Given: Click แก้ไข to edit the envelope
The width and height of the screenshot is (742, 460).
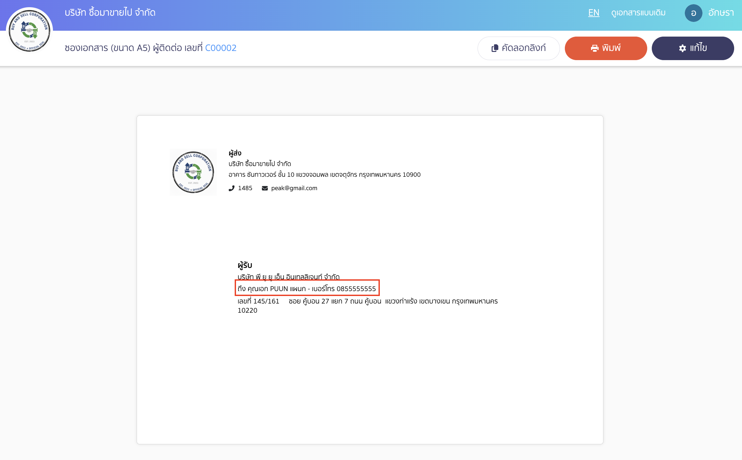Looking at the screenshot, I should tap(693, 48).
